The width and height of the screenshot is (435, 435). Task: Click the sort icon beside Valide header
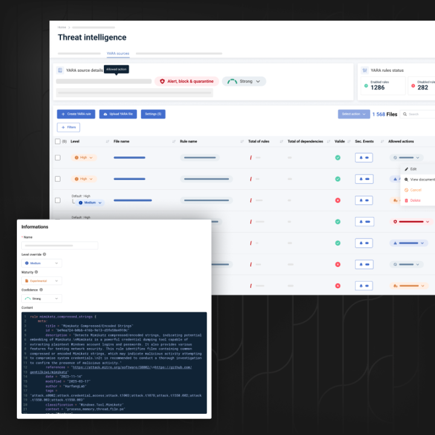click(x=349, y=141)
